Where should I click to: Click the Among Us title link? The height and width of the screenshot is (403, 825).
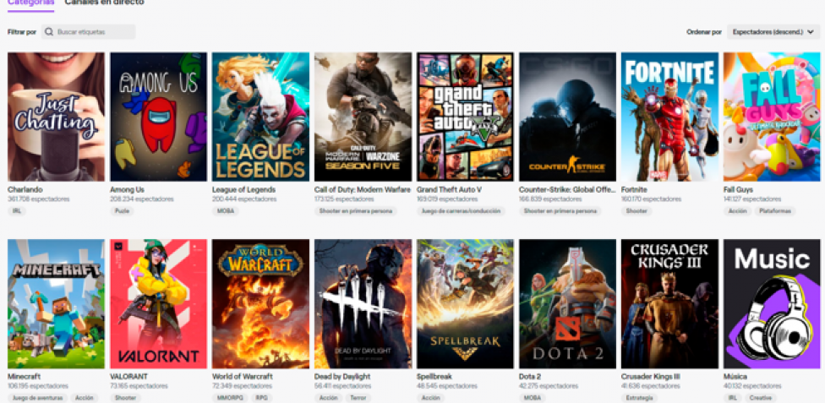[x=127, y=189]
